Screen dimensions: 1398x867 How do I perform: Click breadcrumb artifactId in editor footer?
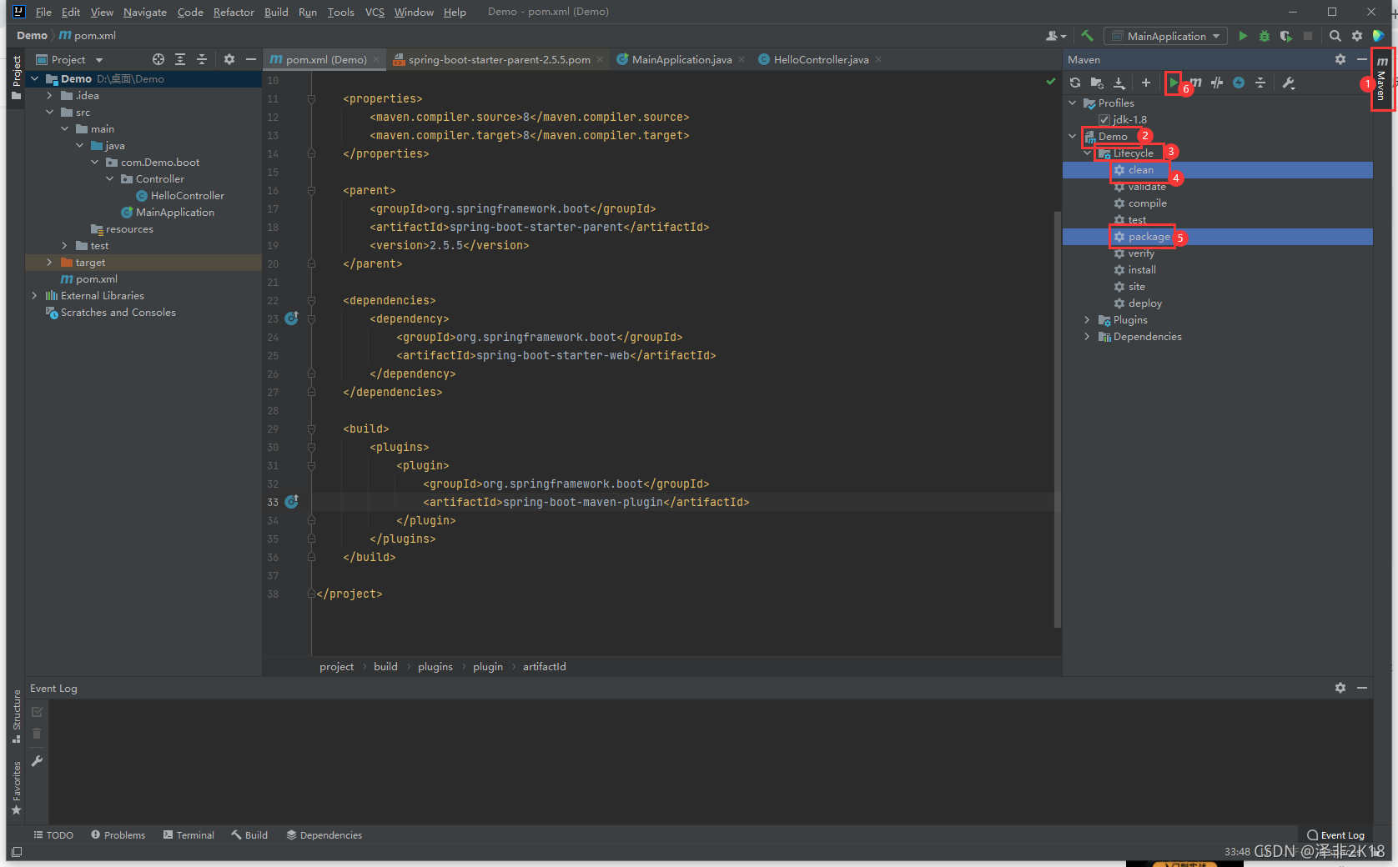click(544, 666)
